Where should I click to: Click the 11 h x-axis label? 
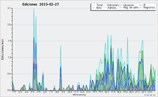[76, 92]
